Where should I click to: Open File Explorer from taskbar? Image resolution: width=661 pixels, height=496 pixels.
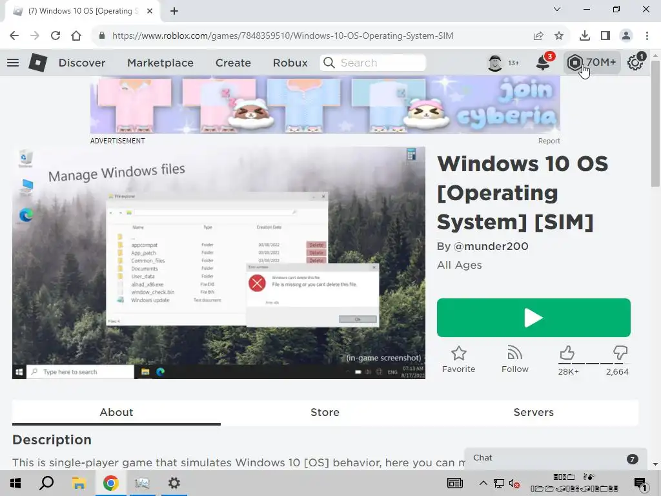pyautogui.click(x=79, y=483)
